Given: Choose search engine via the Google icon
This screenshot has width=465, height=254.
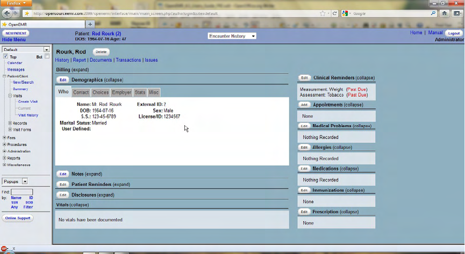Looking at the screenshot, I should [x=346, y=13].
